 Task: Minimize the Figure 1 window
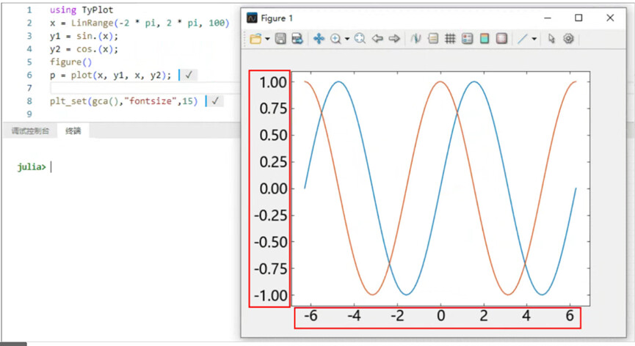[x=548, y=18]
